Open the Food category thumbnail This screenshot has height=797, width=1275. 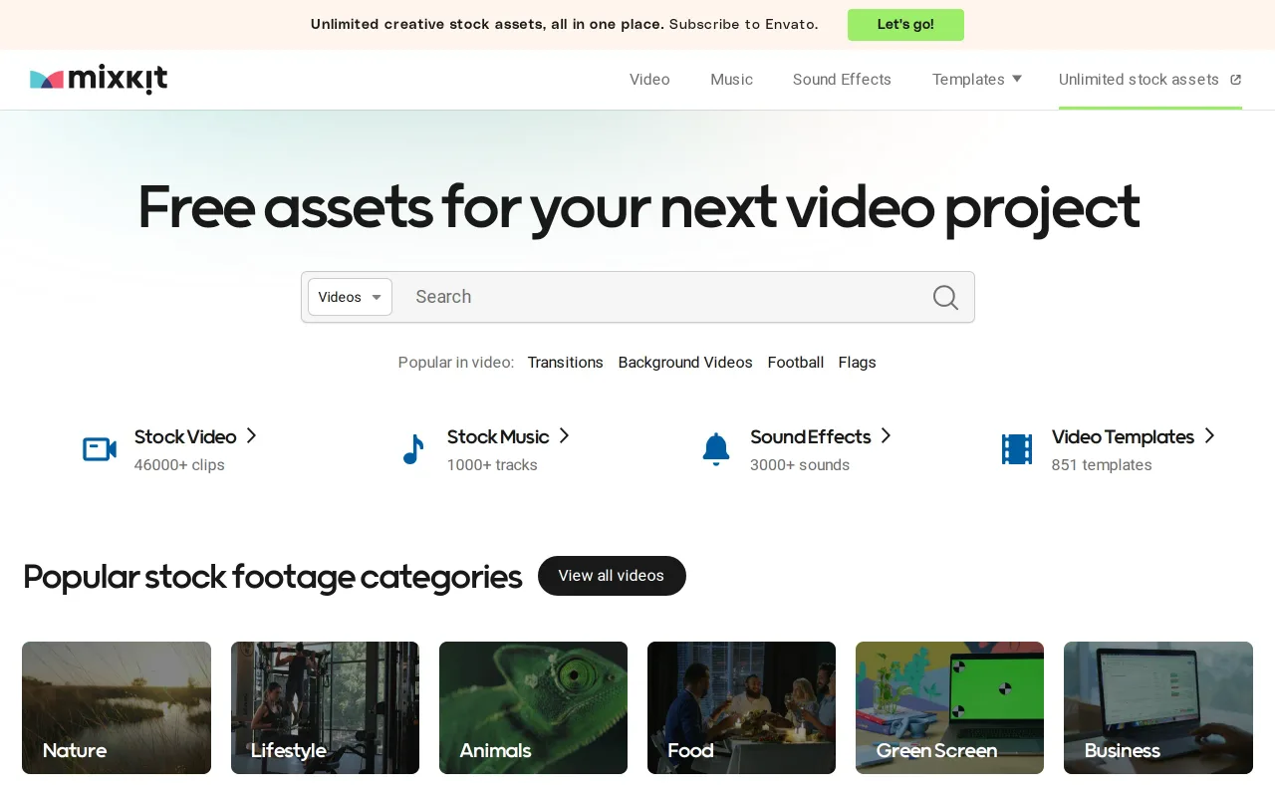click(741, 707)
